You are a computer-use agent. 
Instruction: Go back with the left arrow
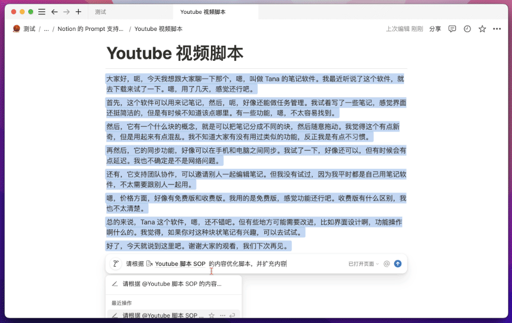(x=54, y=12)
